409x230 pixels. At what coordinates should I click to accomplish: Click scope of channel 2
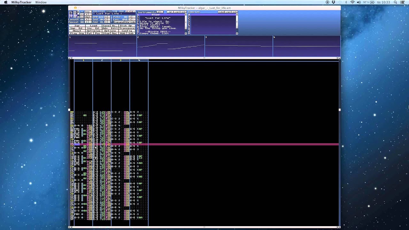[171, 46]
